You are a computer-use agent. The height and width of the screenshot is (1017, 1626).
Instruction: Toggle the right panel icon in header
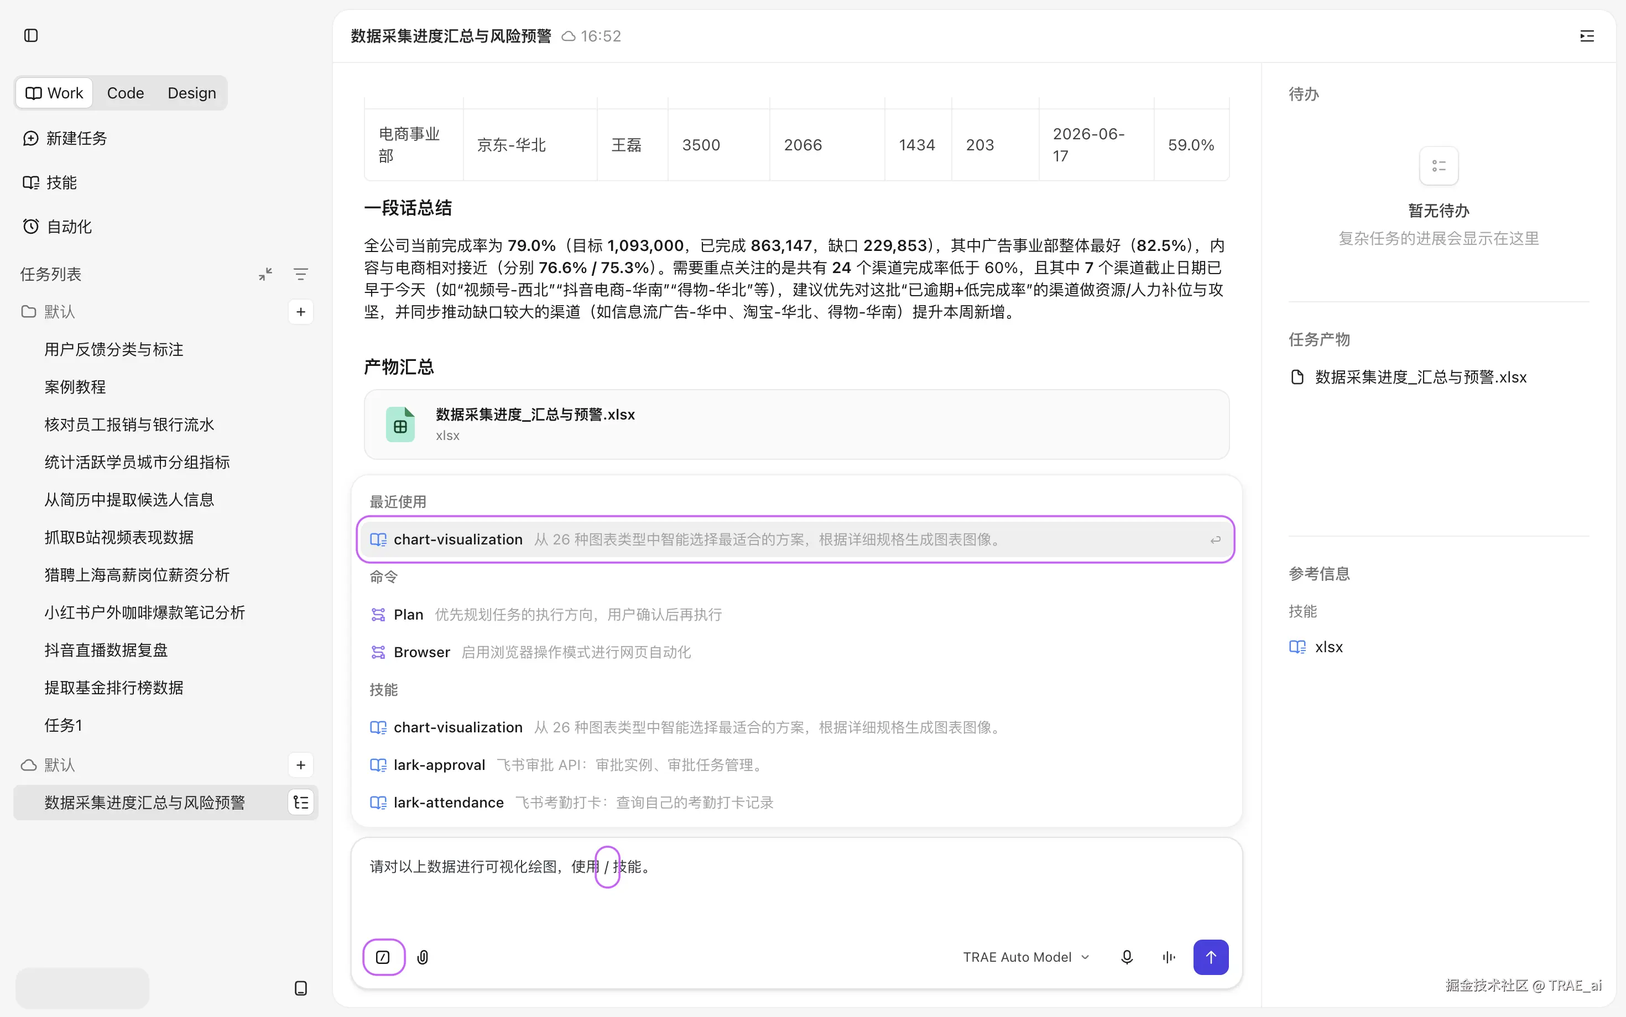pyautogui.click(x=1587, y=35)
